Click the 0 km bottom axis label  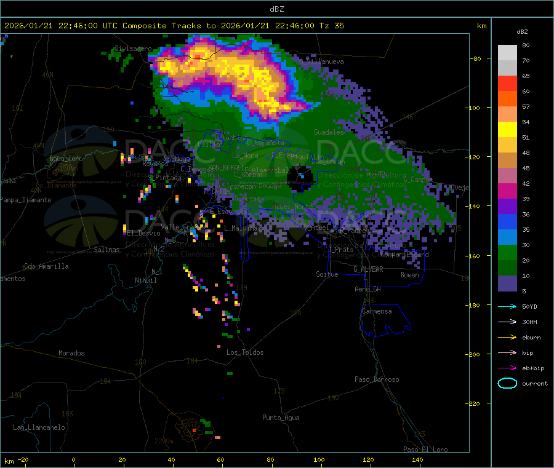pos(73,459)
